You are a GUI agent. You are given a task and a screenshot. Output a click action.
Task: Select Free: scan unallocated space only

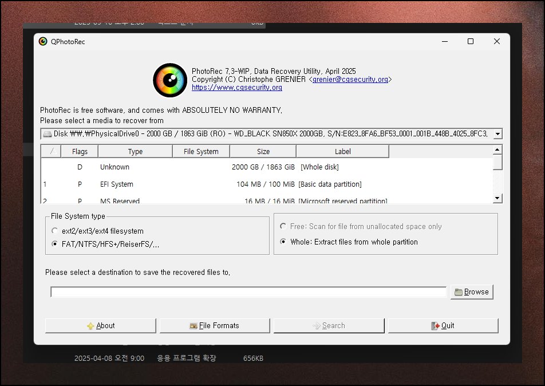click(361, 226)
